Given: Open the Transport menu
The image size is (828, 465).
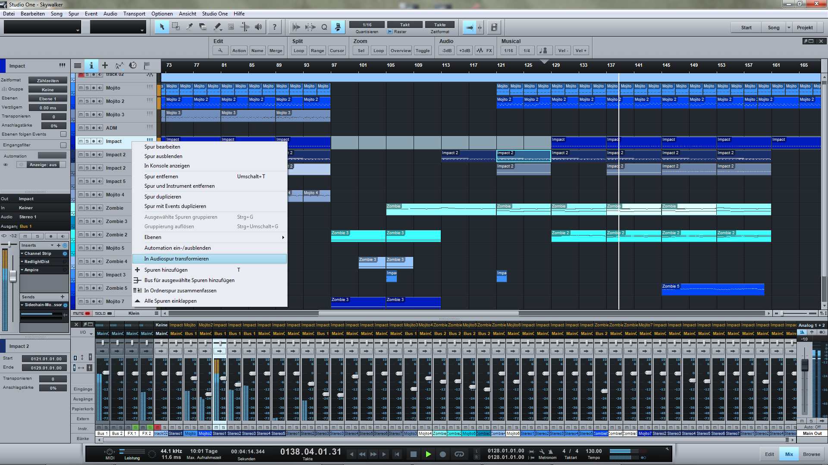Looking at the screenshot, I should (x=134, y=13).
